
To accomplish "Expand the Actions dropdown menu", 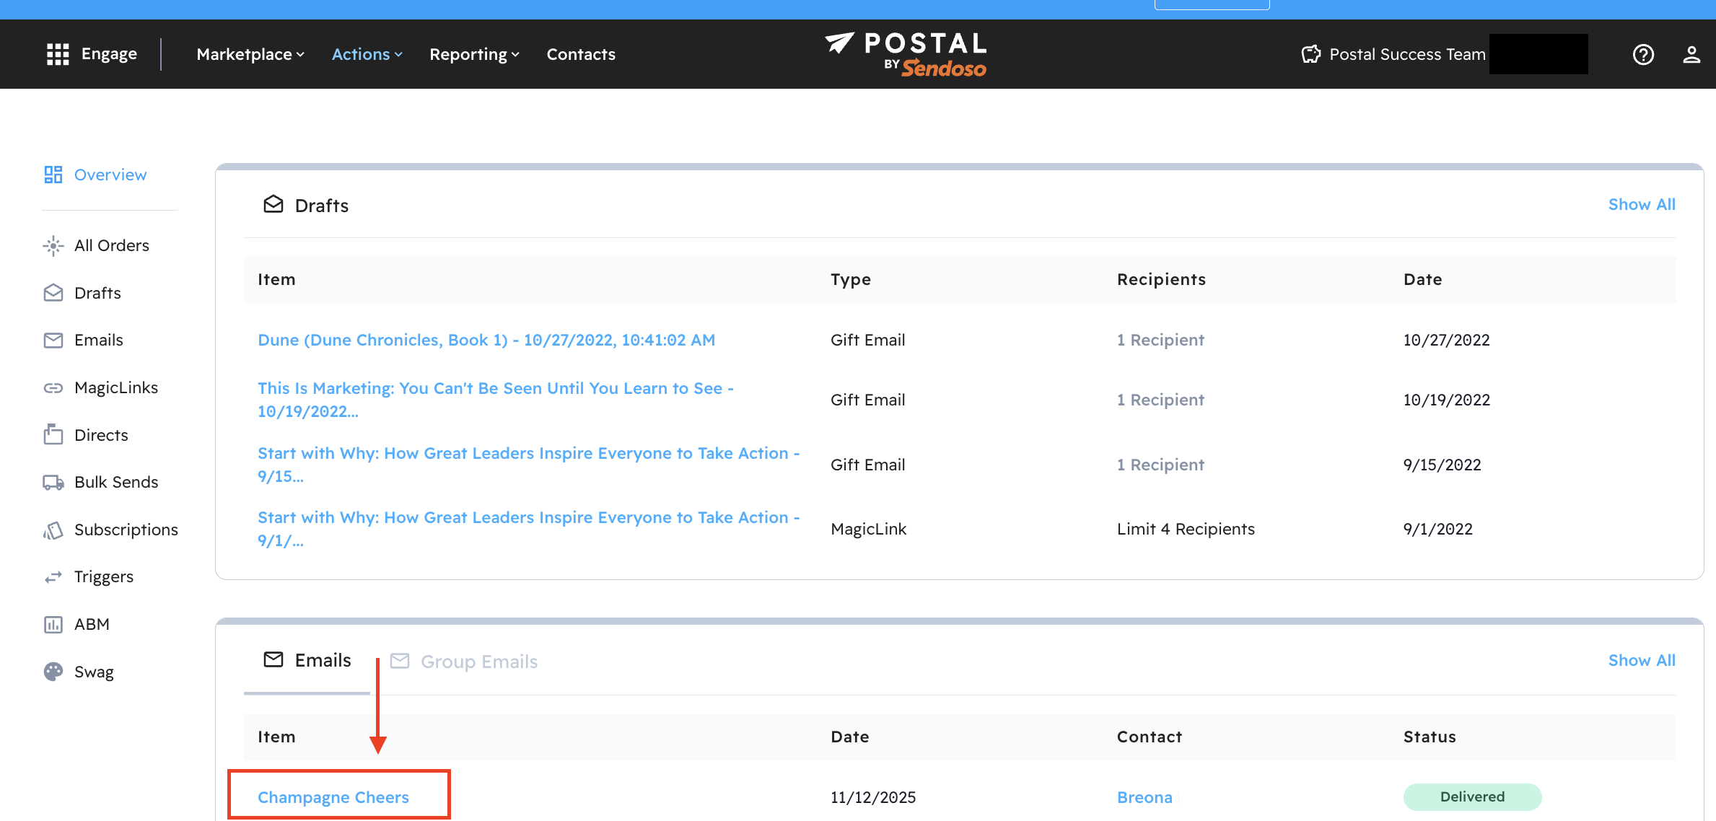I will click(x=367, y=54).
